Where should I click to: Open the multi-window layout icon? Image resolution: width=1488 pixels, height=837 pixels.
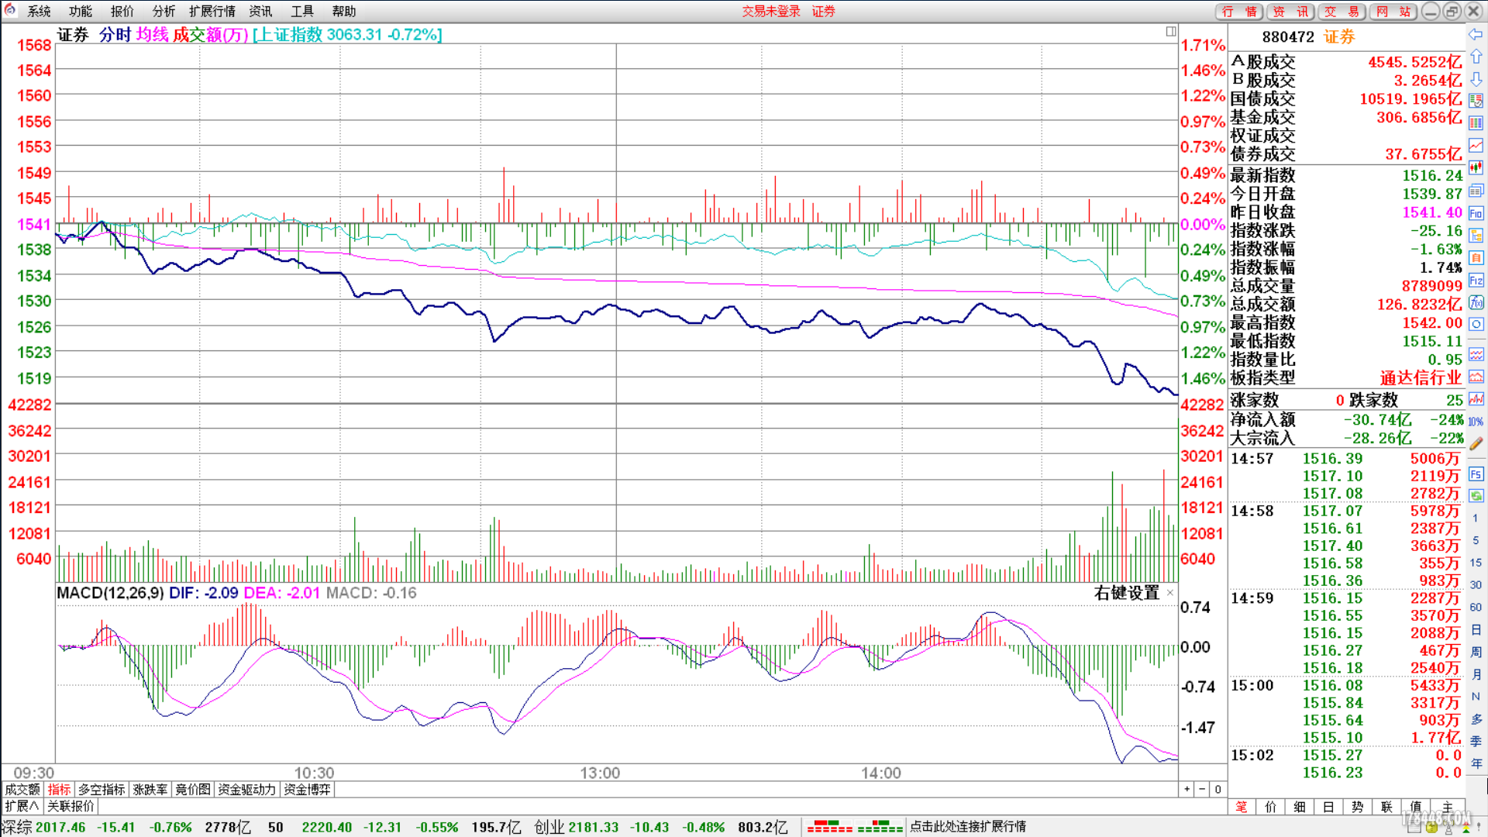1476,190
